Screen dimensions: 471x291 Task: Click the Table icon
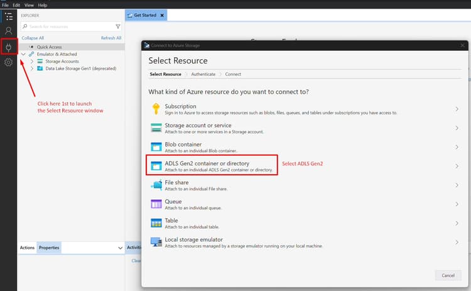156,223
